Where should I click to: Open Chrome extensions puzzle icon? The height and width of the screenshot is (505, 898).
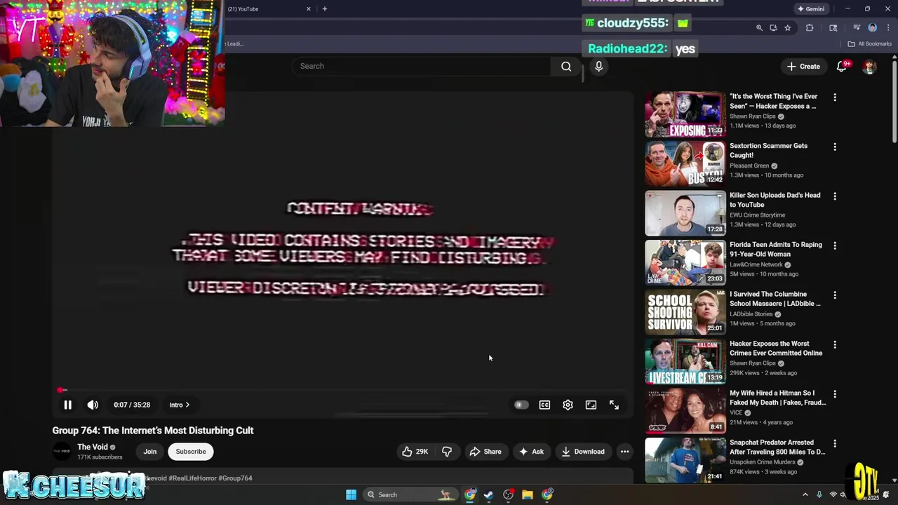click(810, 27)
